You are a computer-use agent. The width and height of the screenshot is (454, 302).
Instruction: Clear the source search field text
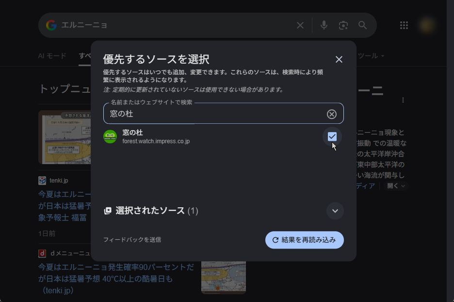[x=331, y=114]
